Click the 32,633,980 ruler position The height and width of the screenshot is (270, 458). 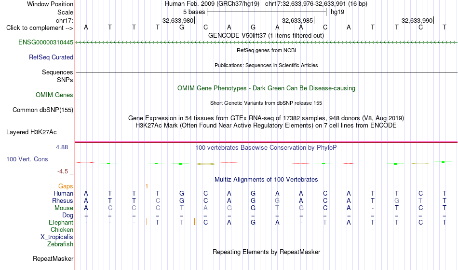click(178, 20)
